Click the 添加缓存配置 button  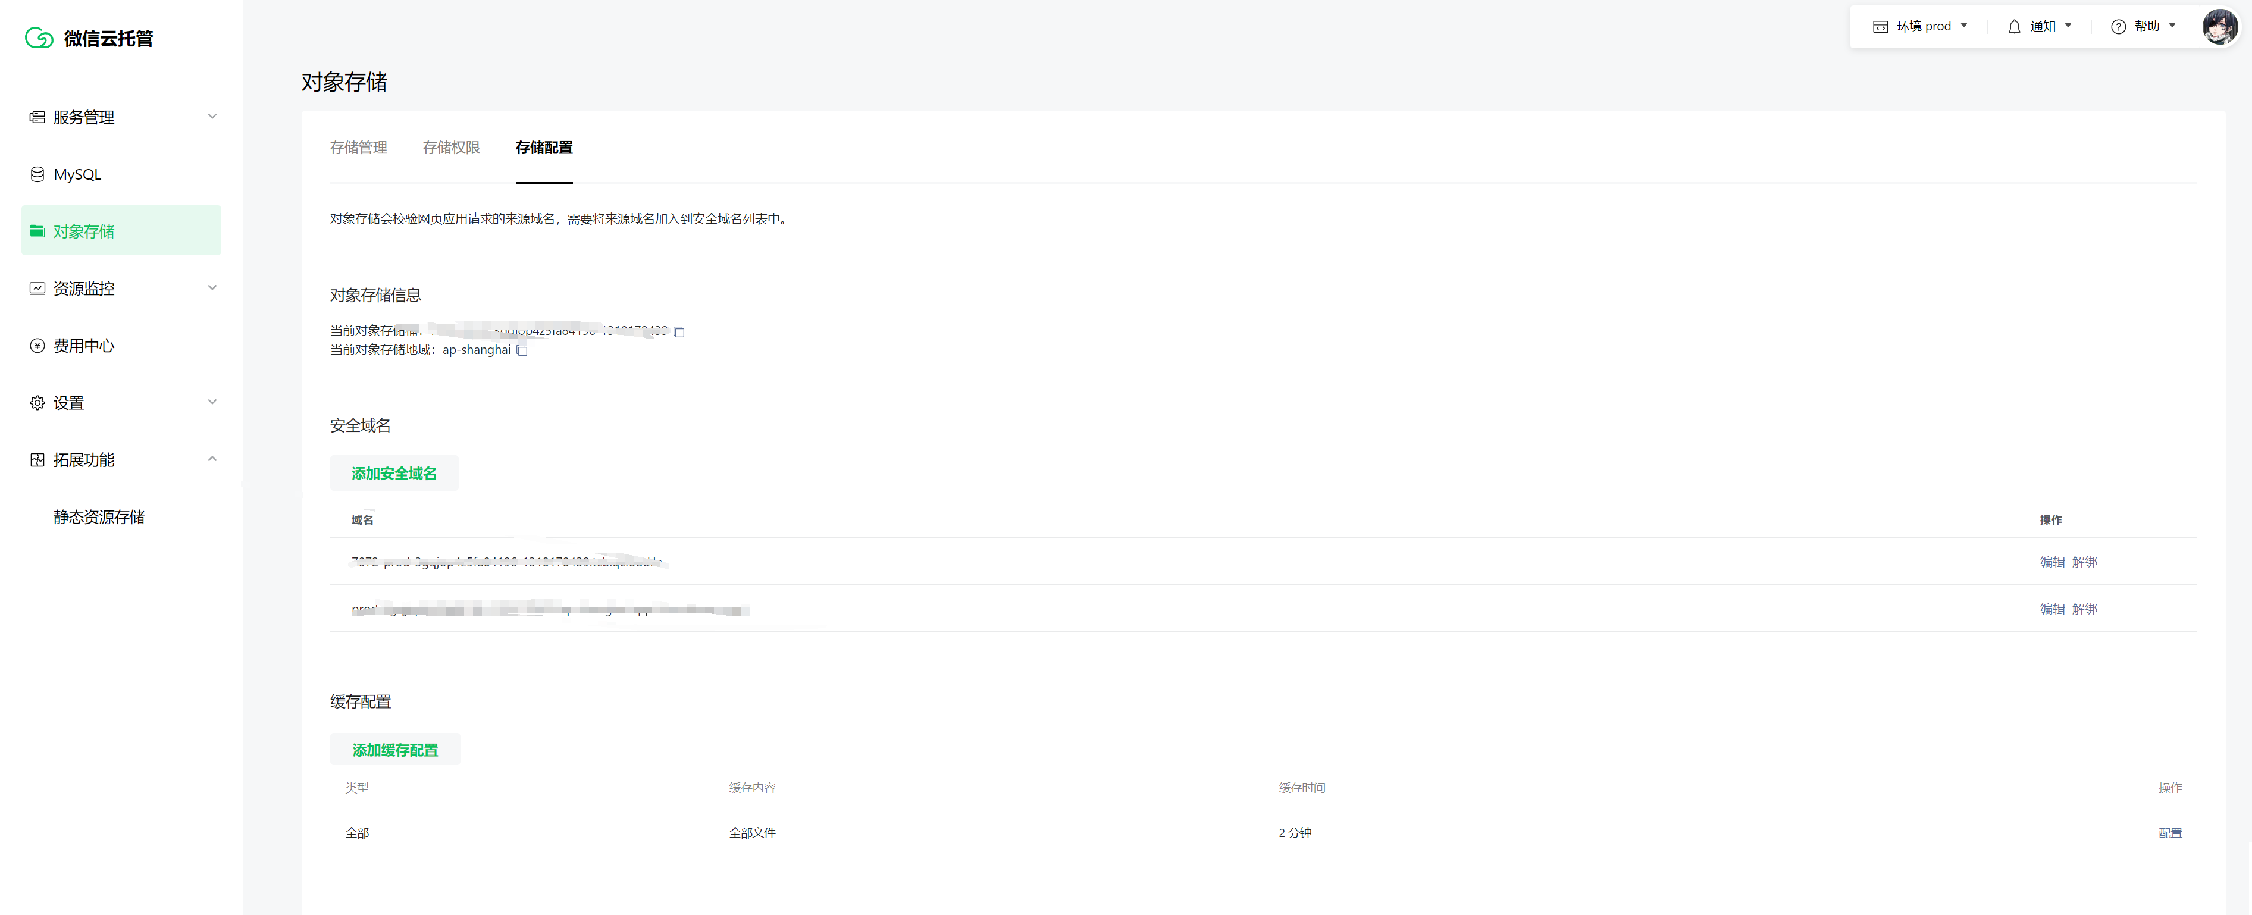pos(394,750)
